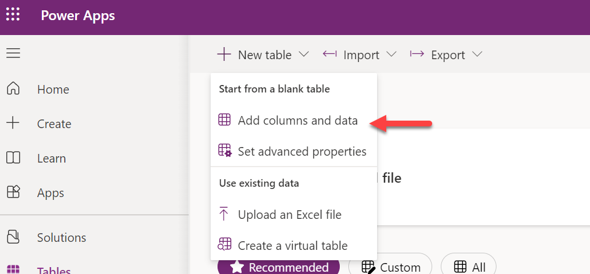Click the Custom filter table-pencil icon
This screenshot has width=590, height=274.
click(368, 267)
